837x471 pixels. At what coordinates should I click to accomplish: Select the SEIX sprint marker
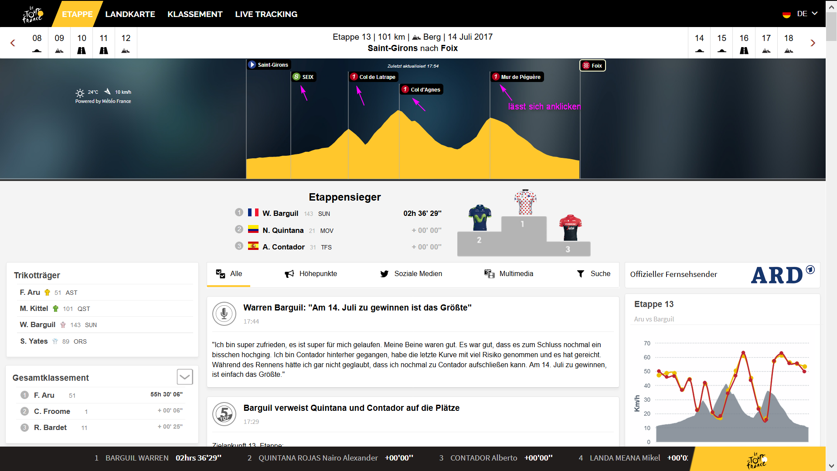pyautogui.click(x=303, y=77)
